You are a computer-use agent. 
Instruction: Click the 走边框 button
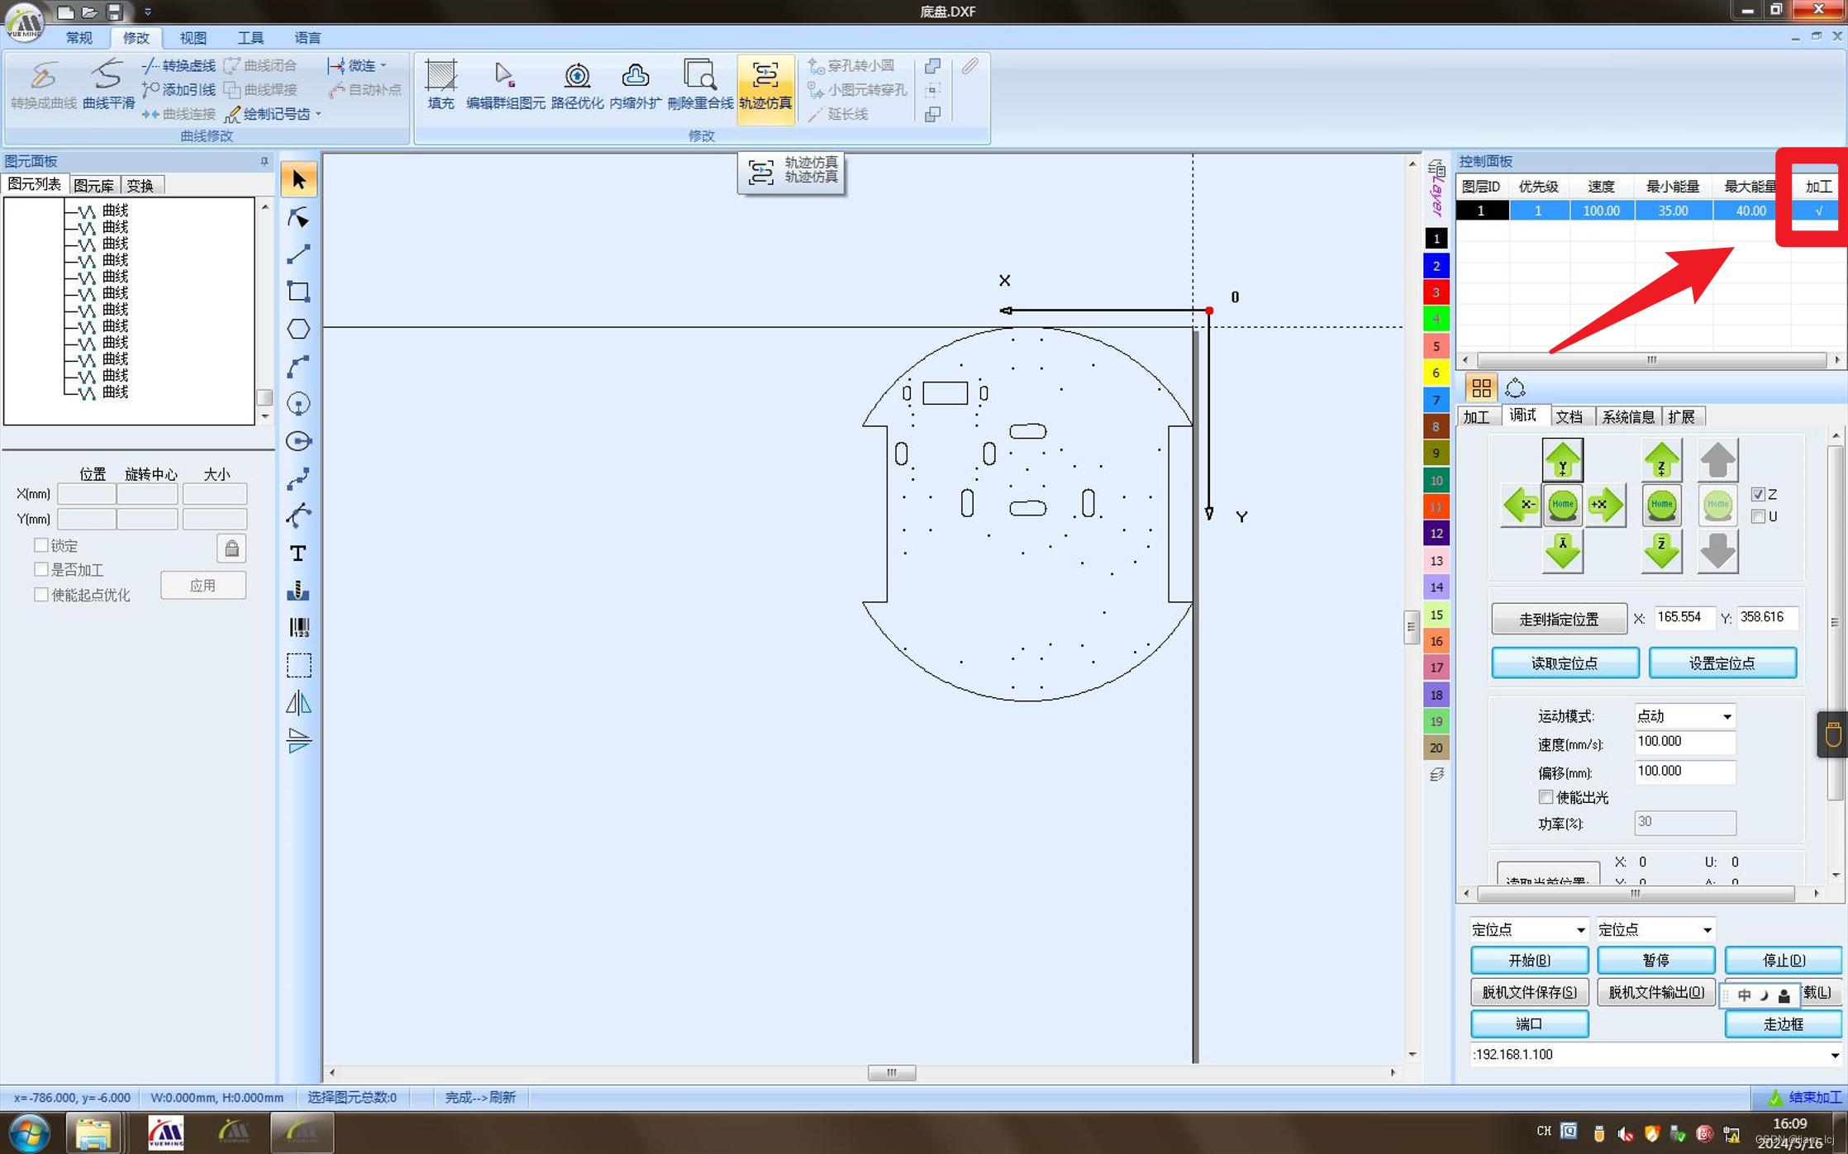point(1784,1023)
